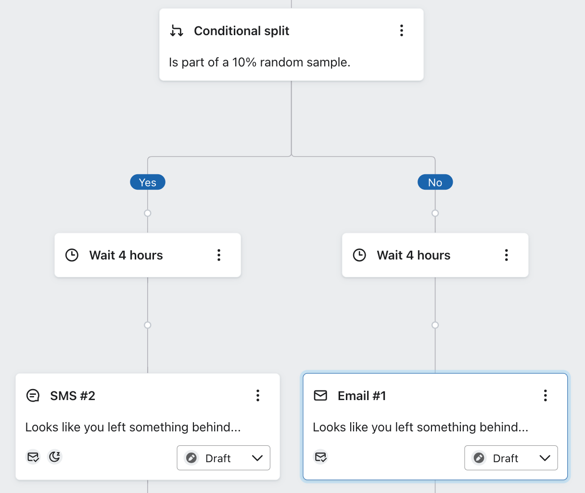Click the connector circle above the Yes-branch Wait step
The width and height of the screenshot is (585, 493).
pos(148,213)
